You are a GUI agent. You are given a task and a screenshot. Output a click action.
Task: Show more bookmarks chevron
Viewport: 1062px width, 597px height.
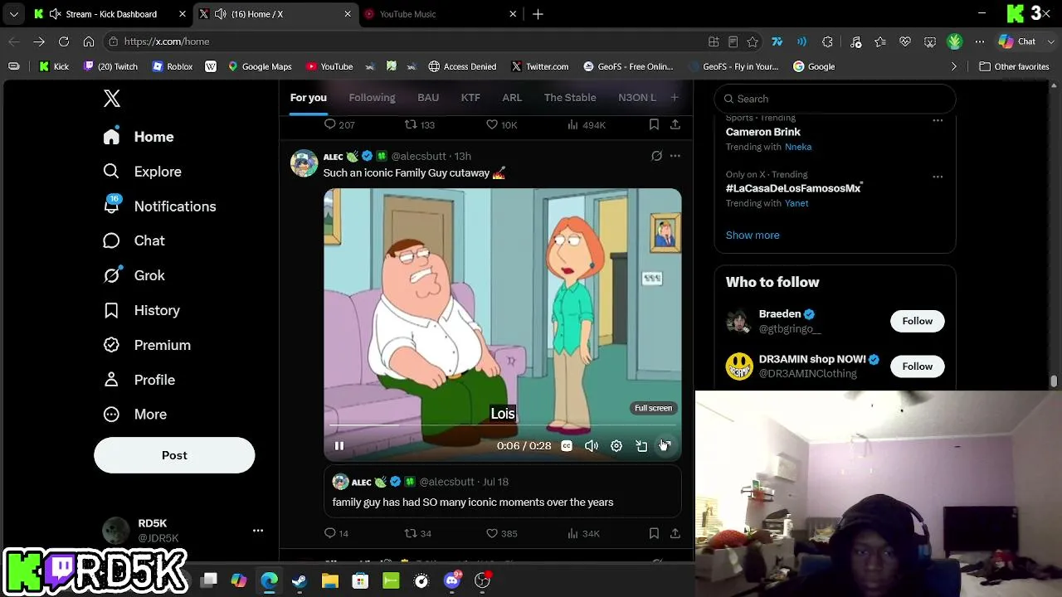954,66
